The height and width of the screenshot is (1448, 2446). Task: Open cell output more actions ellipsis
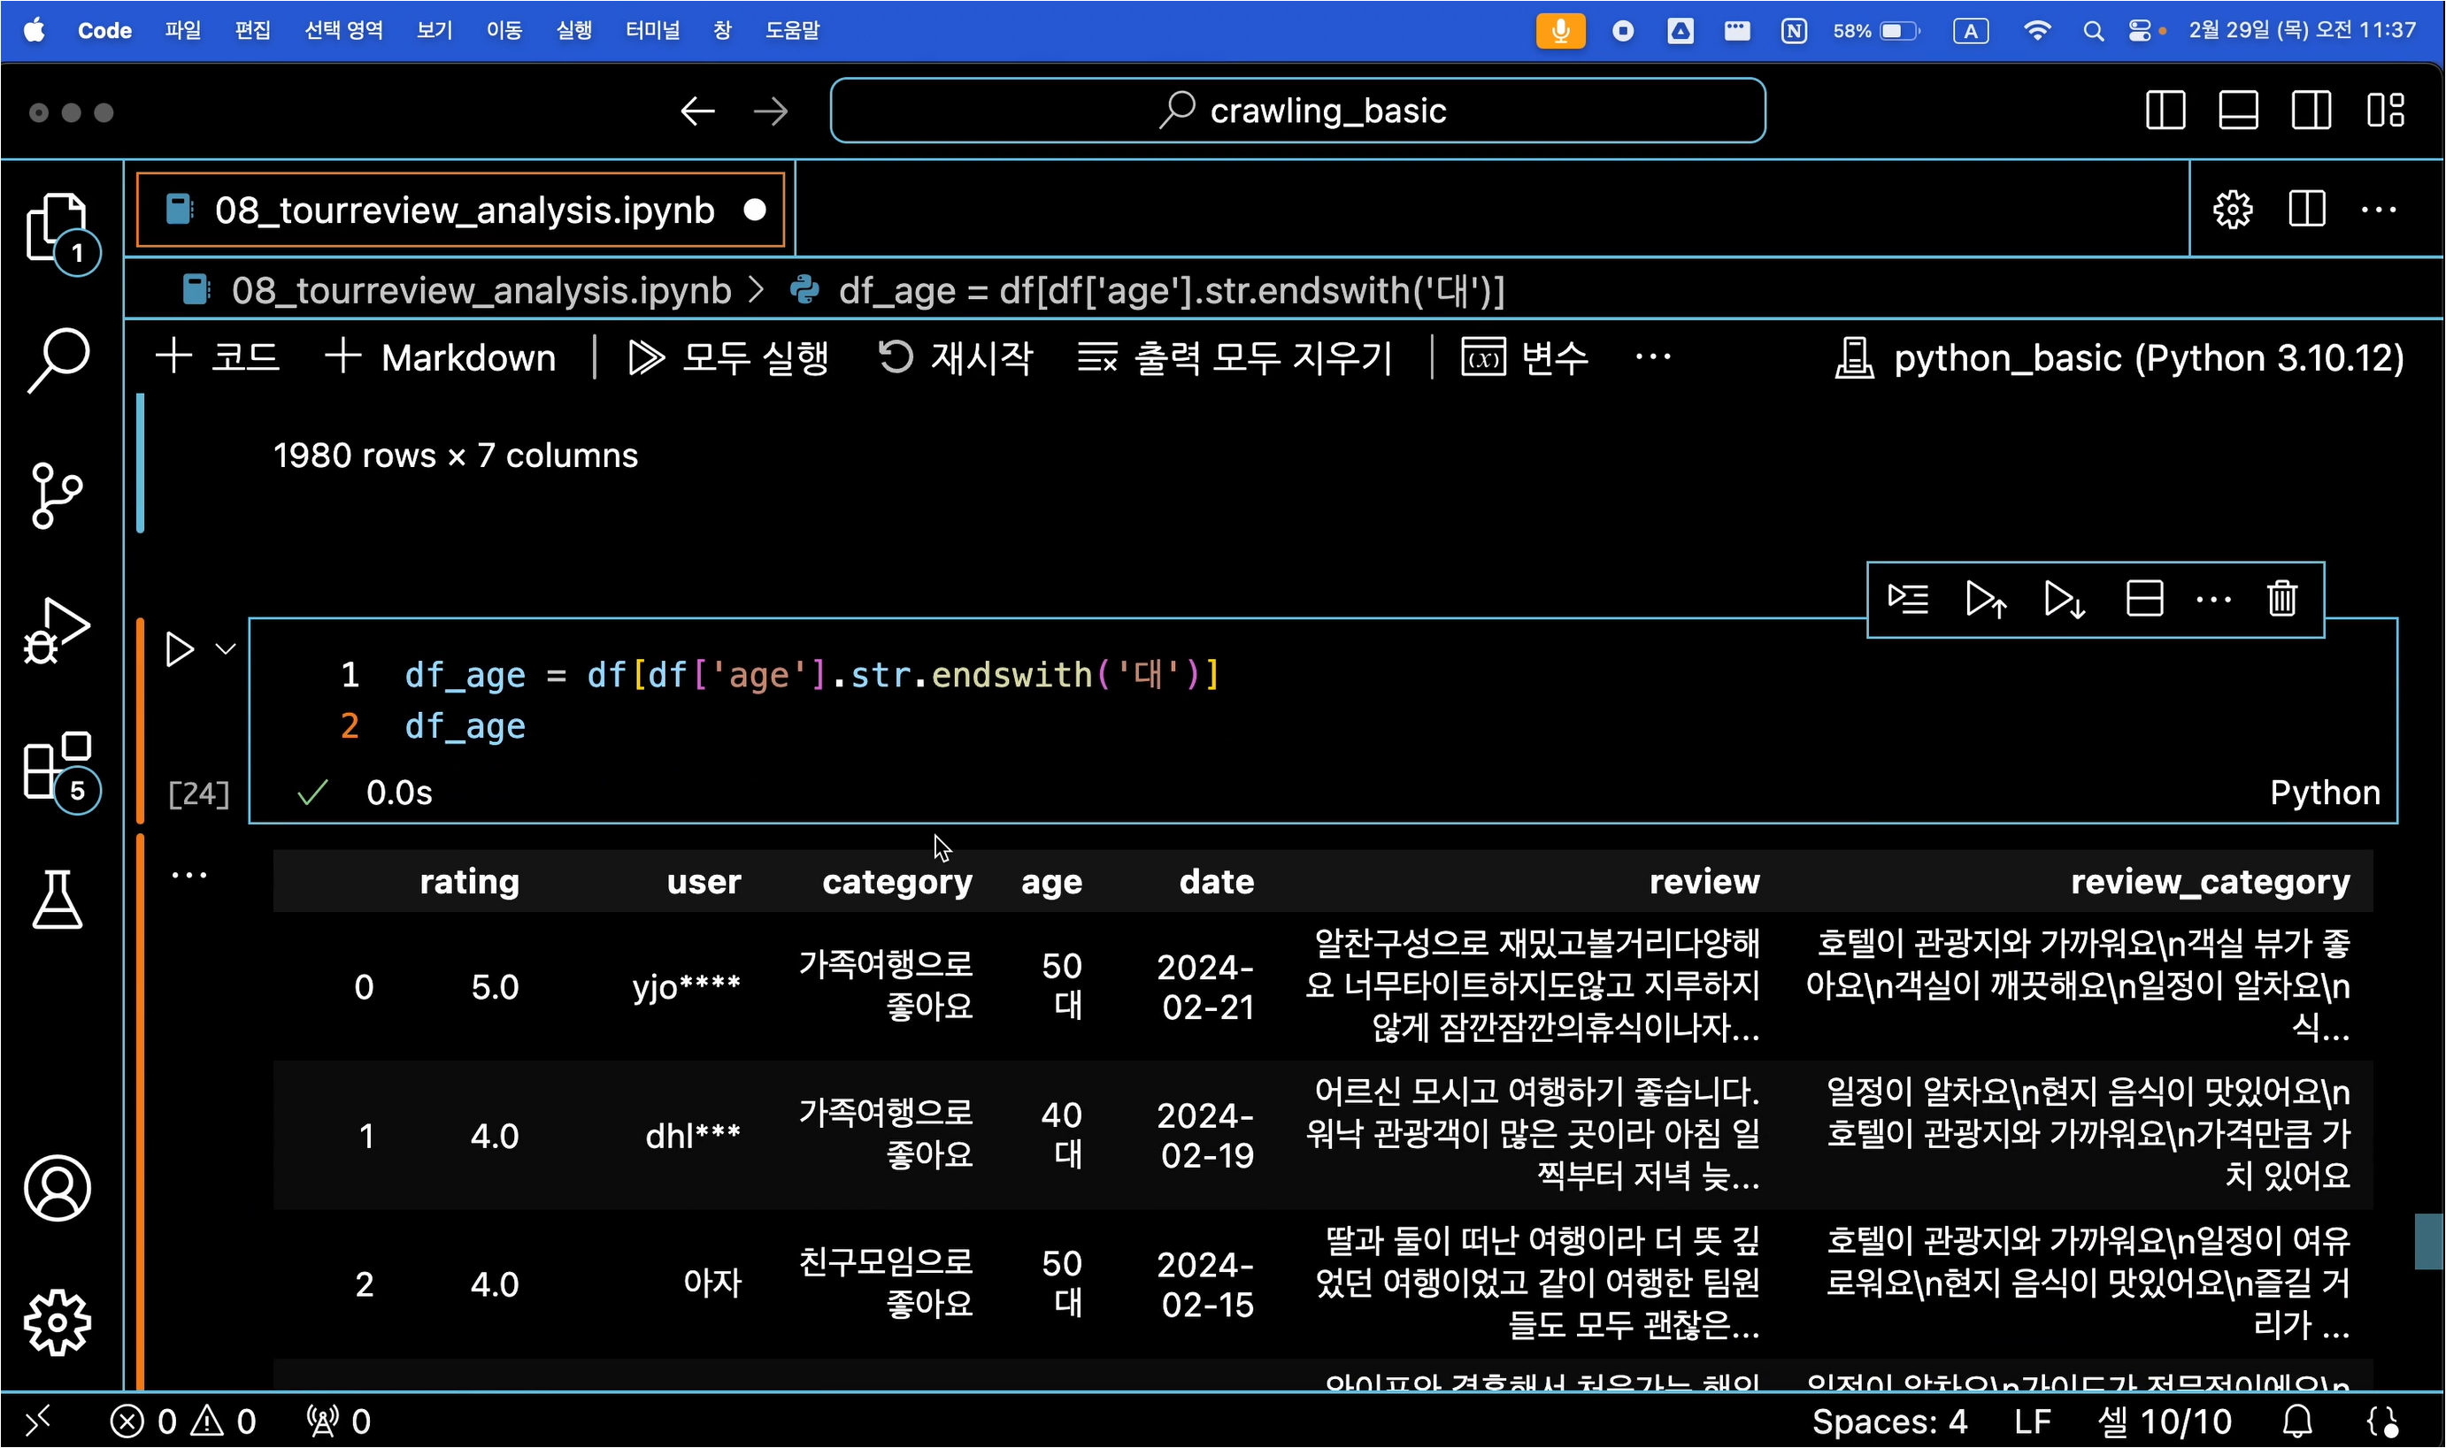(189, 875)
